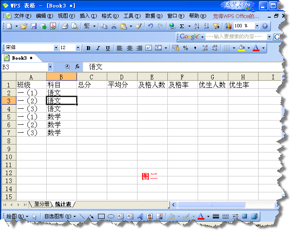
Task: Open the font size dropdown
Action: coord(80,48)
